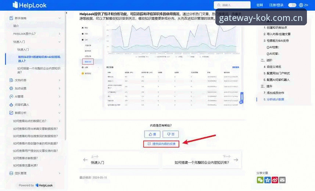Collapse the 新手指南 section chevron
Viewport: 315px width, 191px height.
point(60,18)
